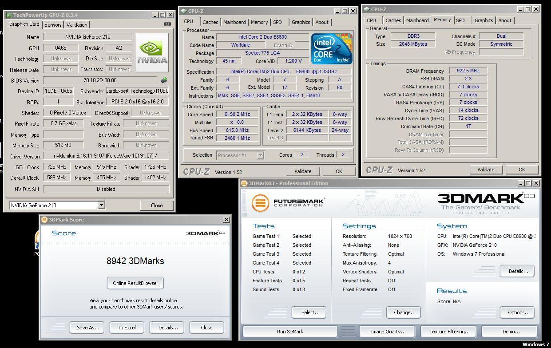Click the Intel Core 2 Duo logo
The width and height of the screenshot is (551, 348).
coord(332,48)
